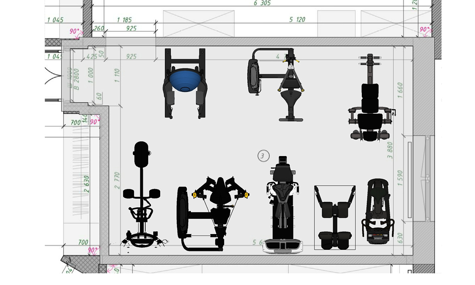Select the machine with the blue ball
This screenshot has height=285, width=475.
184,83
